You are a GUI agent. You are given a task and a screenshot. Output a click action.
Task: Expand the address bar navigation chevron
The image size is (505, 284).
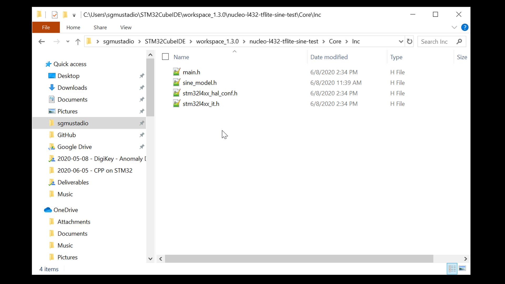(401, 41)
